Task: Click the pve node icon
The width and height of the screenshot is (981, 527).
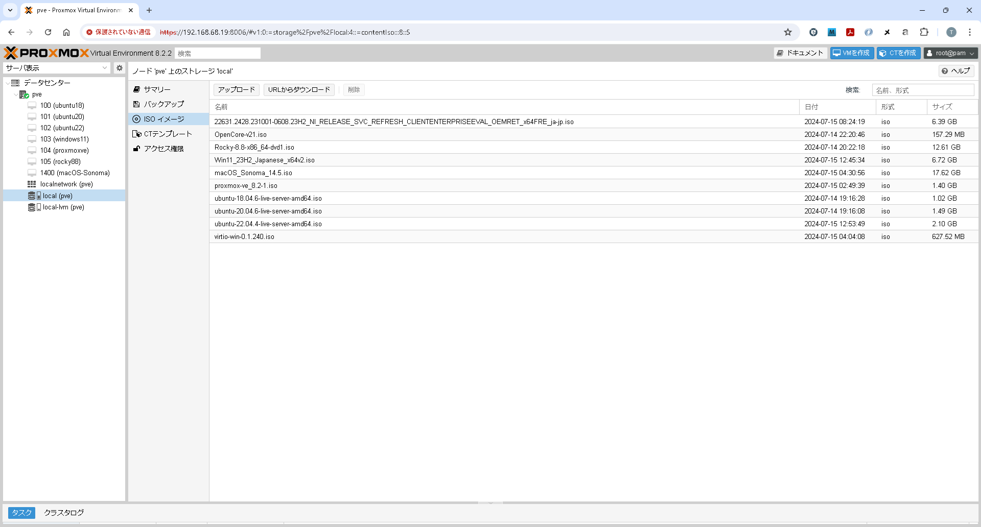Action: (24, 94)
